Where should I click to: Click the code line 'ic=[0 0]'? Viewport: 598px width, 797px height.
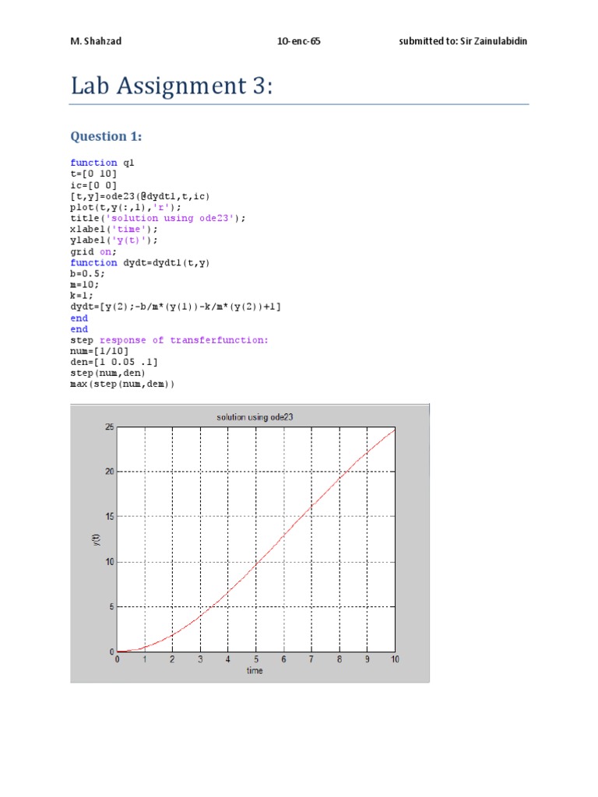[93, 185]
